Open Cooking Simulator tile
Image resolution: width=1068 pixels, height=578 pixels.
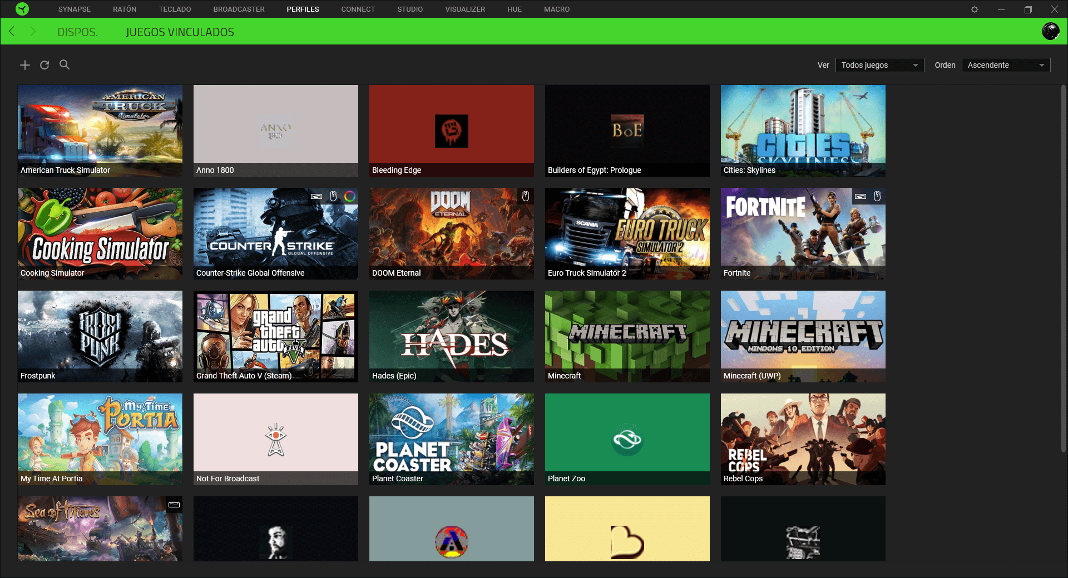[x=100, y=233]
